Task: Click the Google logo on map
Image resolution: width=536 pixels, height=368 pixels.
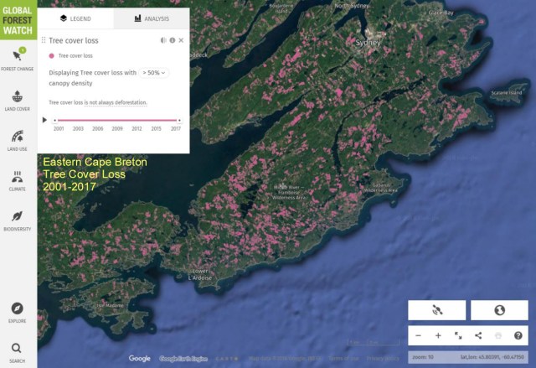Action: tap(140, 358)
